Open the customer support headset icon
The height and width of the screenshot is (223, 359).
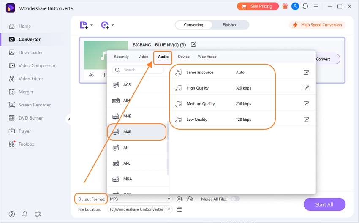click(x=305, y=6)
